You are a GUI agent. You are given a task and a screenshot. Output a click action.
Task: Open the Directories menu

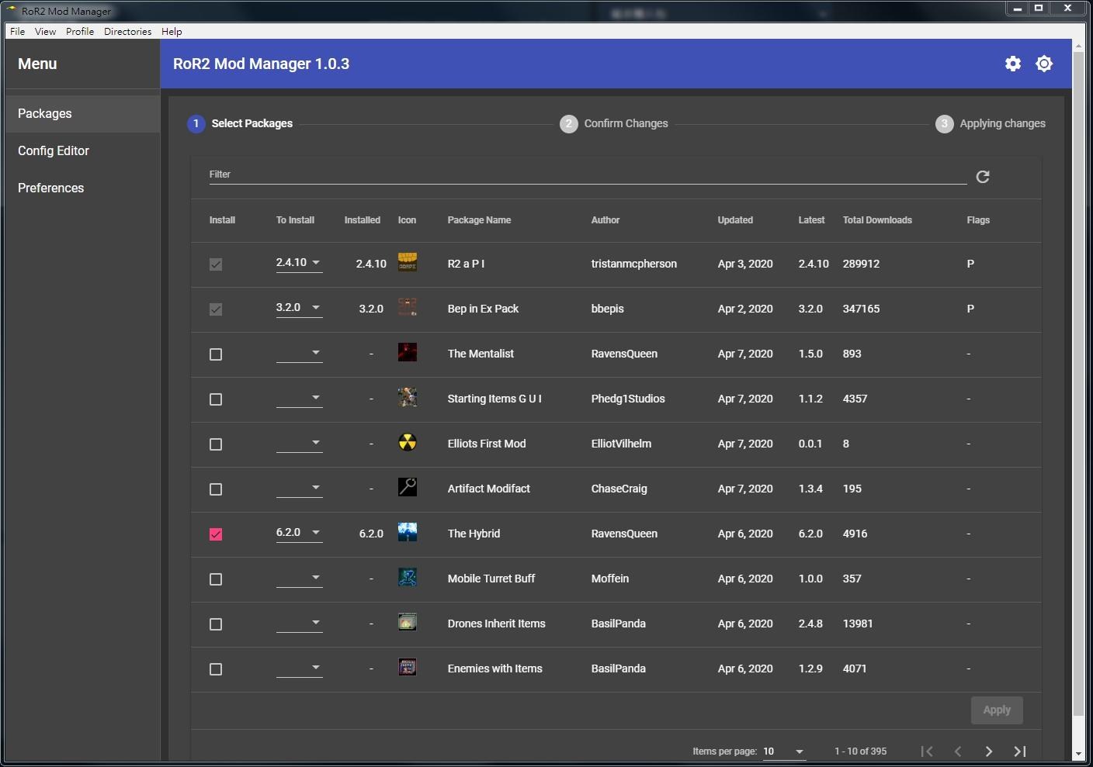127,31
